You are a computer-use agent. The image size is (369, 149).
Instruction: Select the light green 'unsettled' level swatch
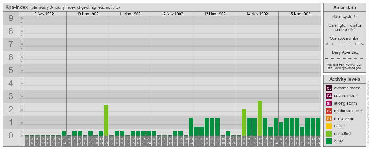(x=329, y=133)
